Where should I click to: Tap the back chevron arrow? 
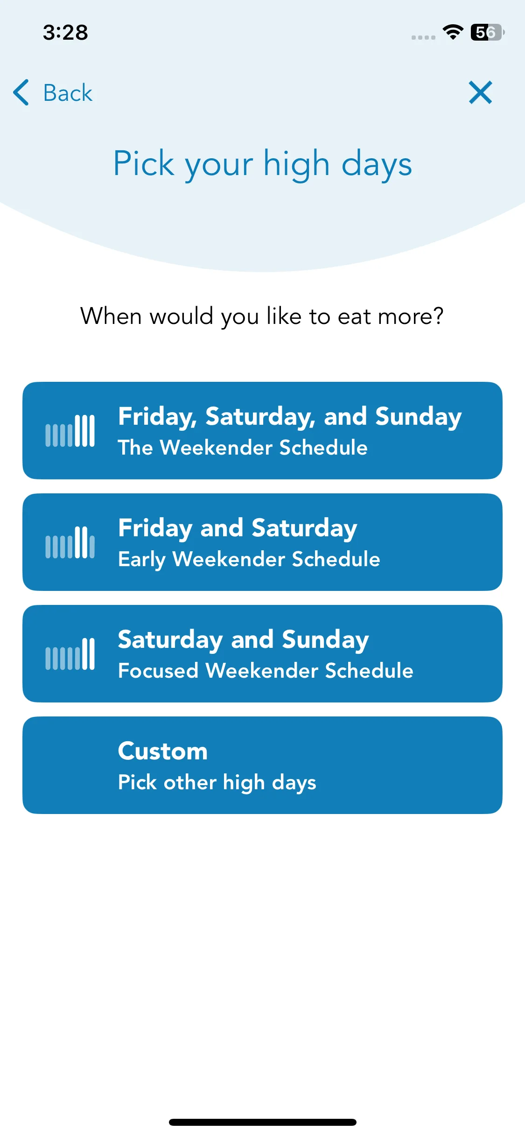(21, 92)
